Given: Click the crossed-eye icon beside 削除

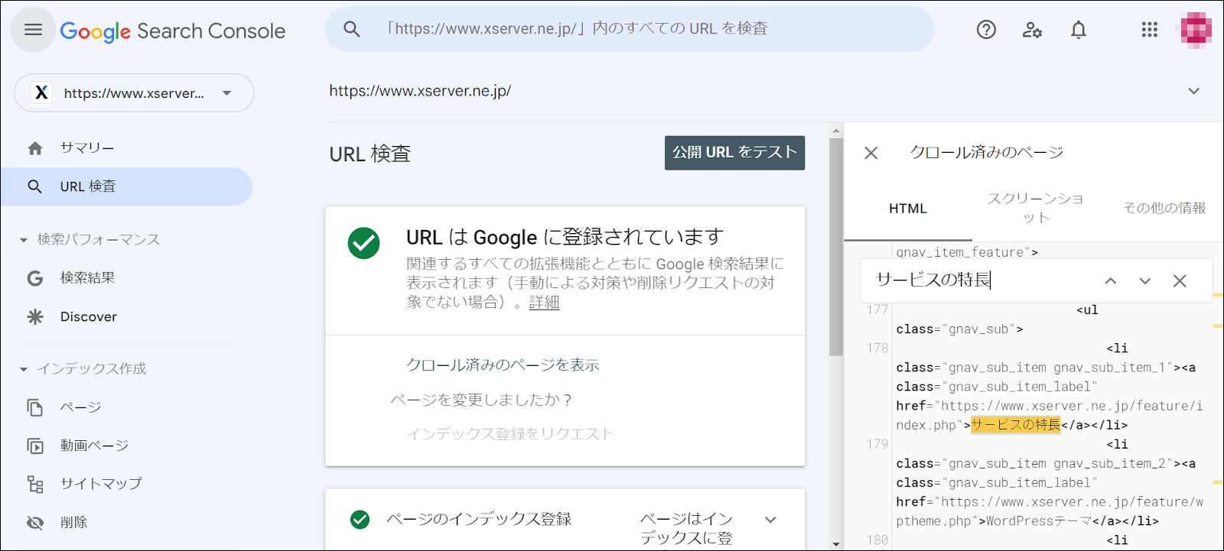Looking at the screenshot, I should click(x=35, y=523).
